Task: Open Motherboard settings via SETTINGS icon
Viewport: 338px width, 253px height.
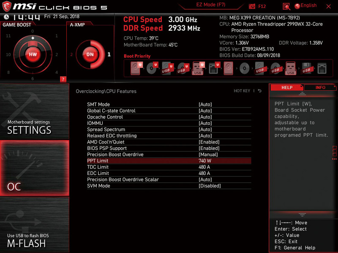Action: pos(34,126)
